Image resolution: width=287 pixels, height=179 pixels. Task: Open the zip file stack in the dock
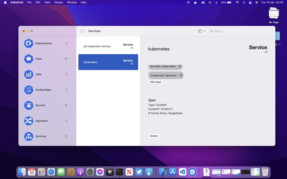(x=206, y=172)
